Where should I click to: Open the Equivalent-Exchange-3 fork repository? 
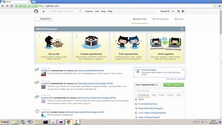click(x=151, y=108)
